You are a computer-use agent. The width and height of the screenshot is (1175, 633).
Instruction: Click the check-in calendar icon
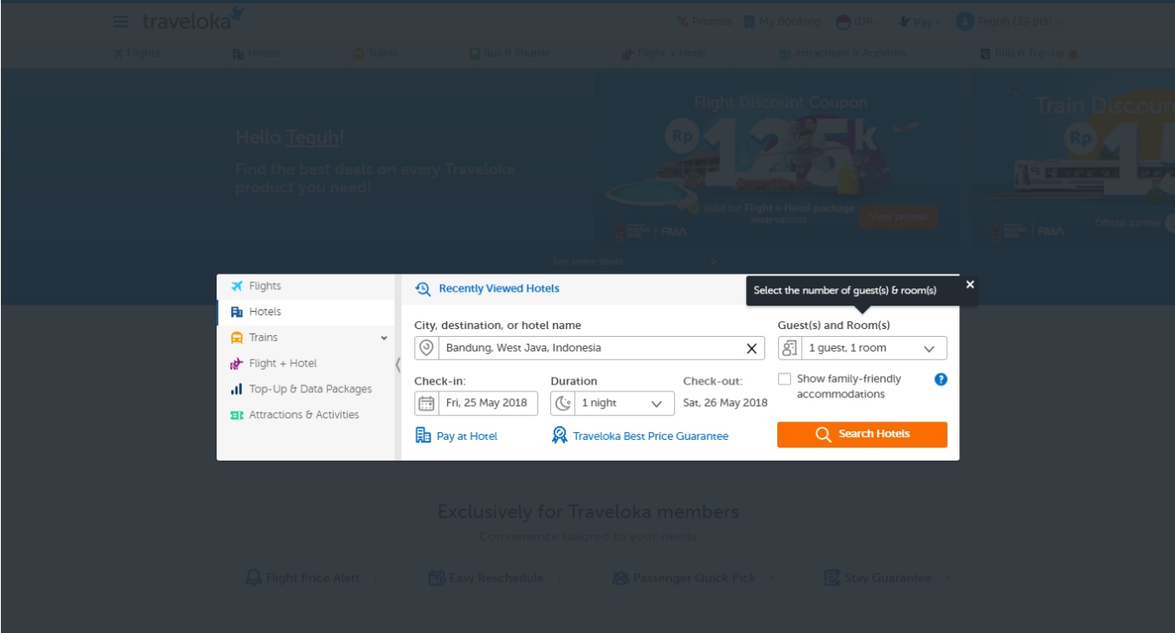[x=426, y=404]
